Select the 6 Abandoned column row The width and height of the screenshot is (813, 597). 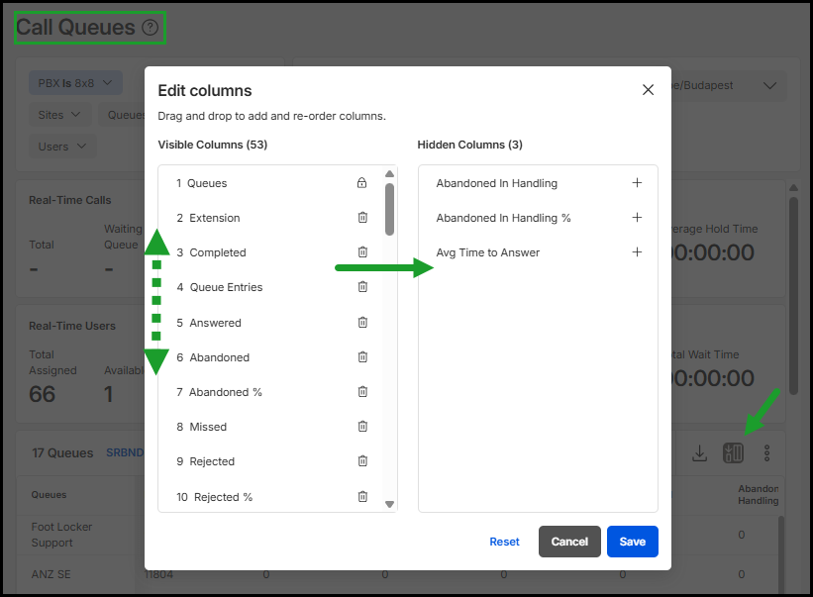[271, 357]
